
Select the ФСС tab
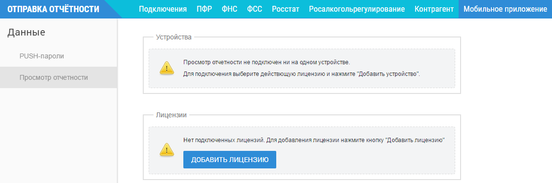point(255,9)
